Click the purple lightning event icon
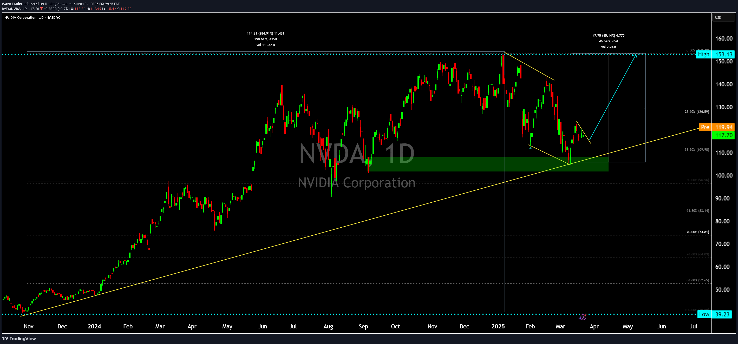 point(583,317)
